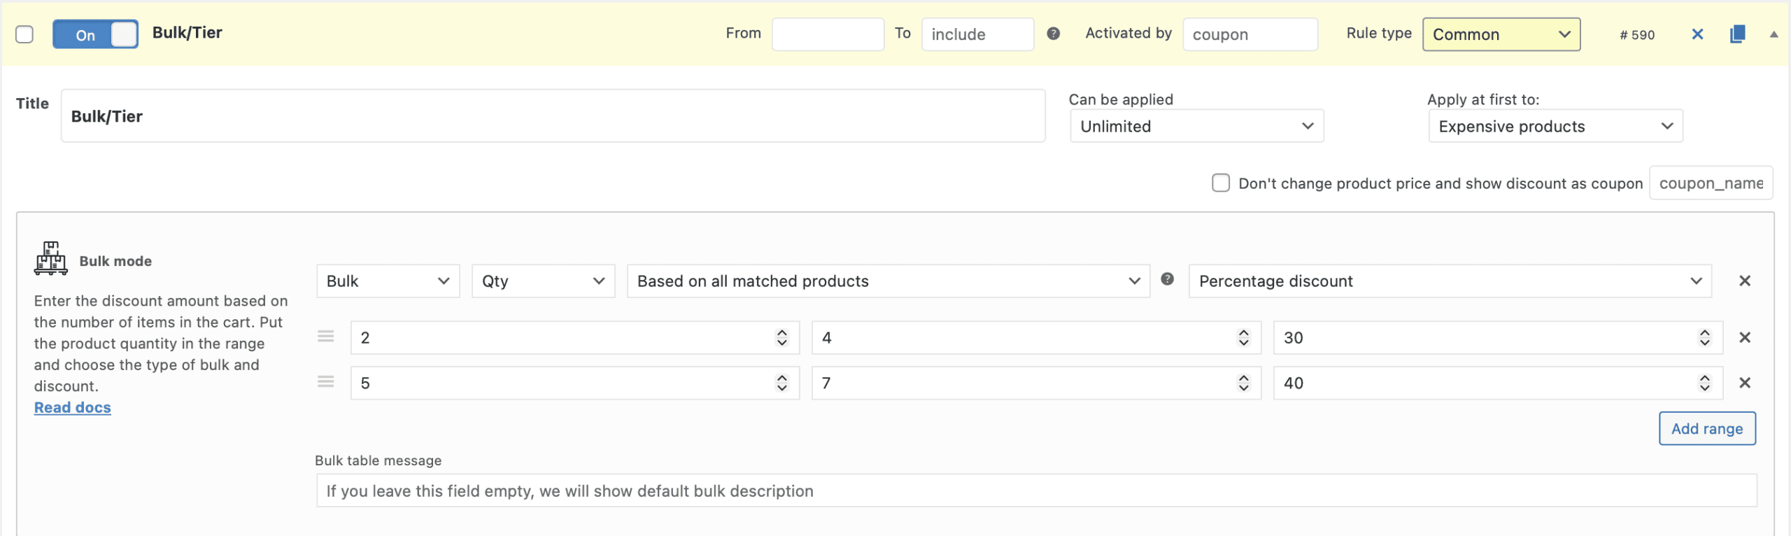Delete the 5 to 7 range row

pyautogui.click(x=1745, y=383)
